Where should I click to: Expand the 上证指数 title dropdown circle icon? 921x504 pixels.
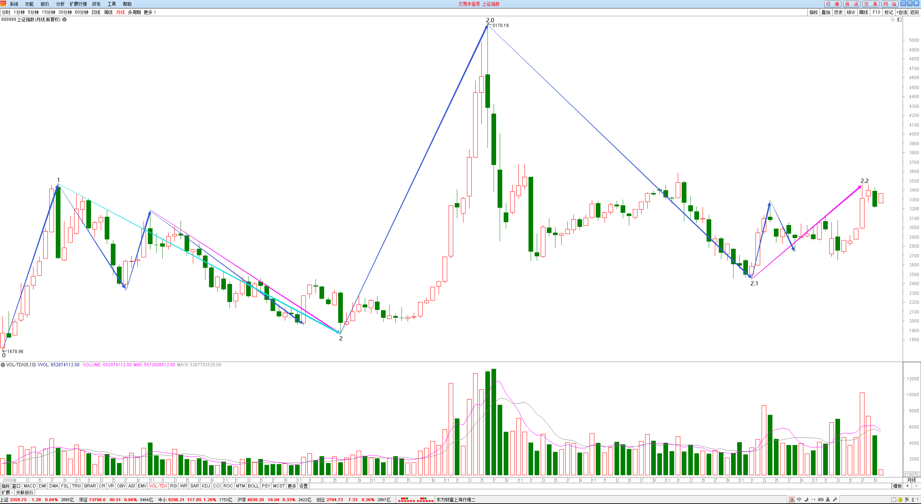64,19
